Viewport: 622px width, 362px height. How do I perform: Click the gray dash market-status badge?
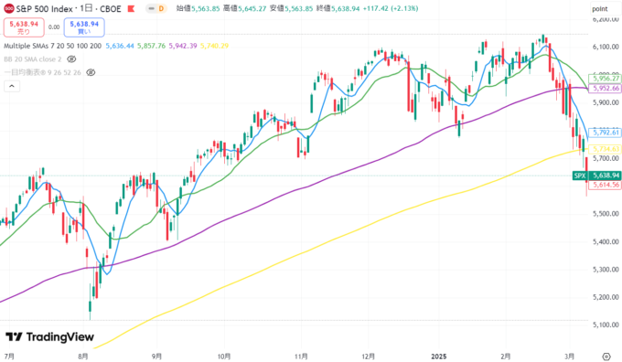(x=151, y=8)
